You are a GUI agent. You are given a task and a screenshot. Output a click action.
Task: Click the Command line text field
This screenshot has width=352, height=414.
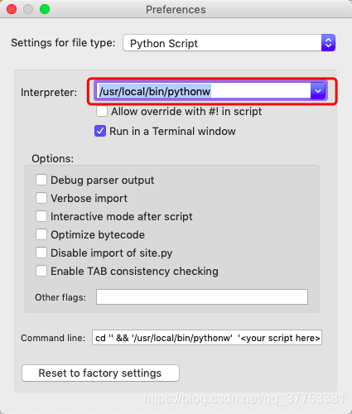[x=207, y=338]
